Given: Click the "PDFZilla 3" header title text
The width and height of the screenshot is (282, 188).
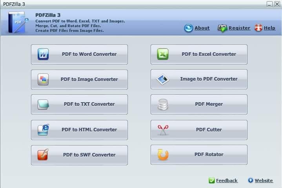Looking at the screenshot, I should [48, 15].
